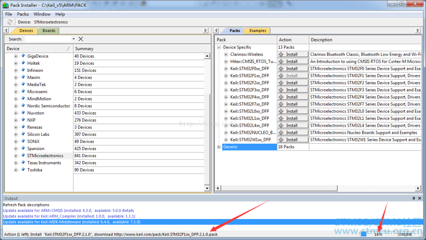426x240 pixels.
Task: Click the device list scroll down arrow
Action: pyautogui.click(x=207, y=188)
